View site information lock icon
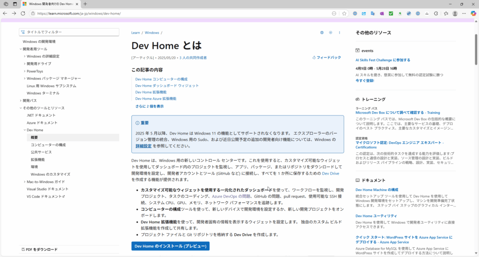This screenshot has height=257, width=479. 33,14
